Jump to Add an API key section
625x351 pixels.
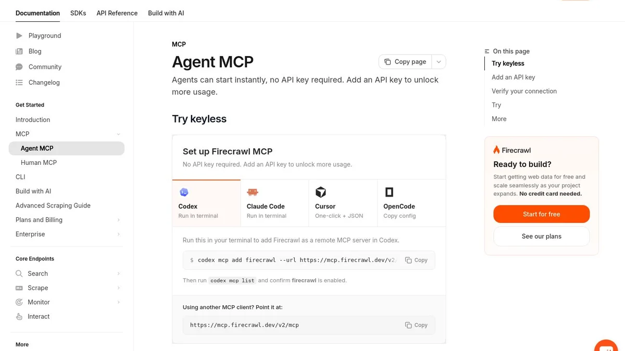pos(513,77)
